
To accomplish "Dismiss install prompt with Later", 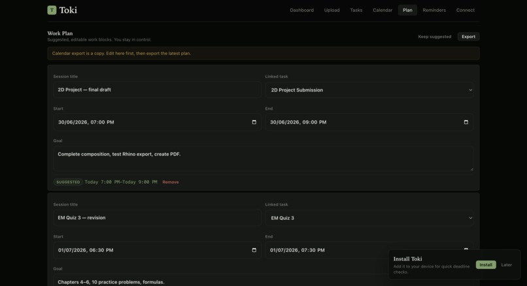I will click(x=507, y=265).
